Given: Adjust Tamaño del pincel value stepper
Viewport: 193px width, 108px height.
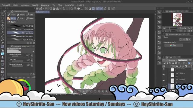Looking at the screenshot, I should pos(30,55).
